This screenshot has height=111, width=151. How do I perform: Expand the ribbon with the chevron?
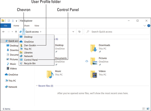coord(144,26)
